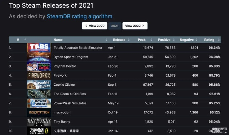
Task: Select the 2021 year tab
Action: (x=115, y=26)
